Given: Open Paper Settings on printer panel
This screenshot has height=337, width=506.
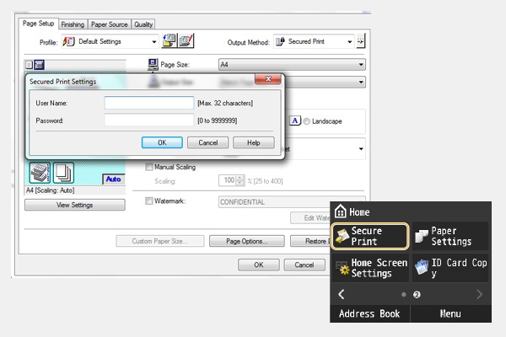Looking at the screenshot, I should tap(449, 236).
